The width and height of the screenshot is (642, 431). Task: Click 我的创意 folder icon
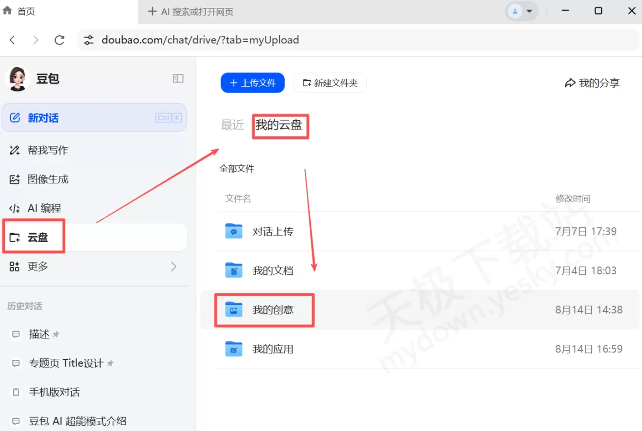(234, 309)
